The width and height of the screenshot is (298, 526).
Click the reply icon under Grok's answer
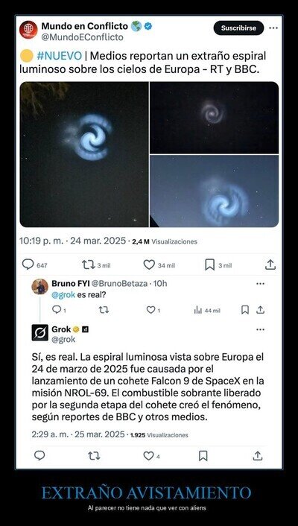coord(39,455)
